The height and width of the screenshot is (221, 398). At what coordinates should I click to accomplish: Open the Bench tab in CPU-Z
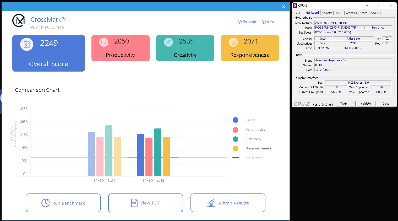[364, 13]
